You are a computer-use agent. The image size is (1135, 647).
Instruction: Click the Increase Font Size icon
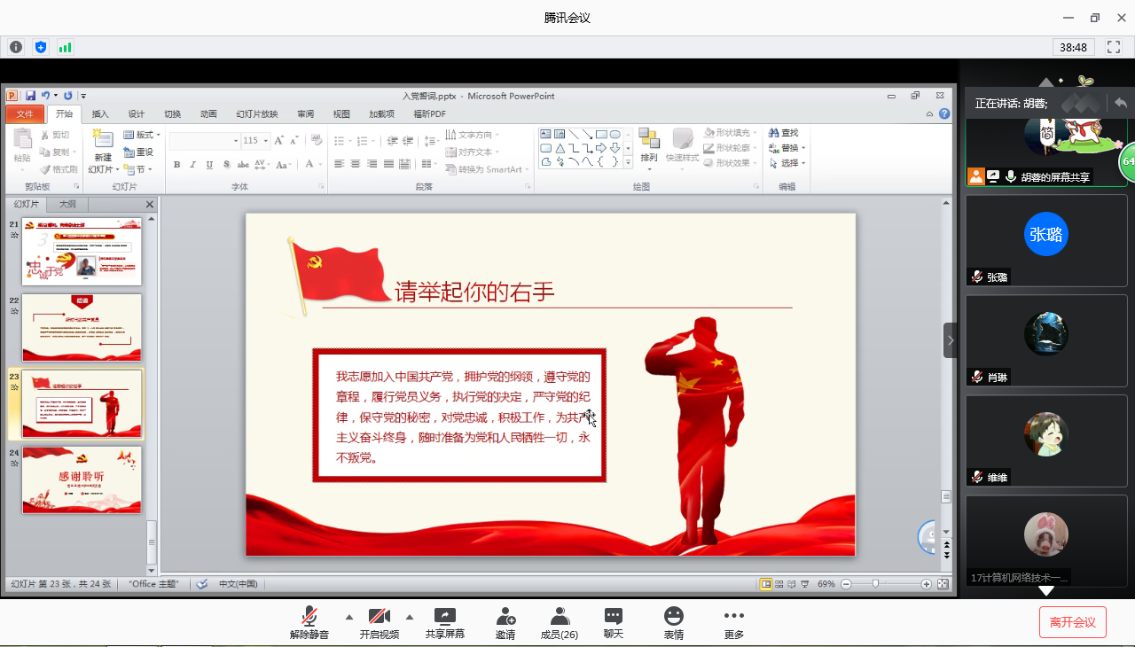click(x=278, y=140)
